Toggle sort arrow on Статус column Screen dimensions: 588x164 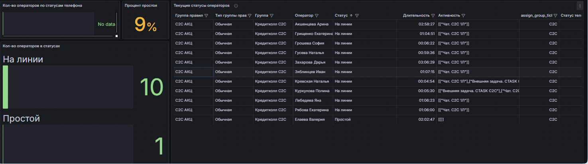pyautogui.click(x=351, y=15)
